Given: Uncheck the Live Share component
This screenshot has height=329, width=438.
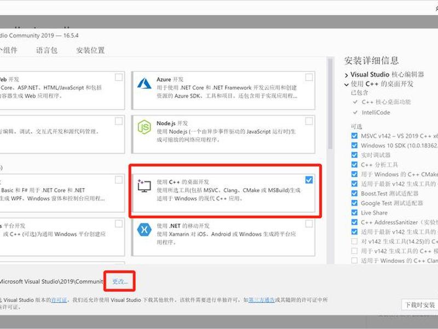Looking at the screenshot, I should click(x=354, y=213).
